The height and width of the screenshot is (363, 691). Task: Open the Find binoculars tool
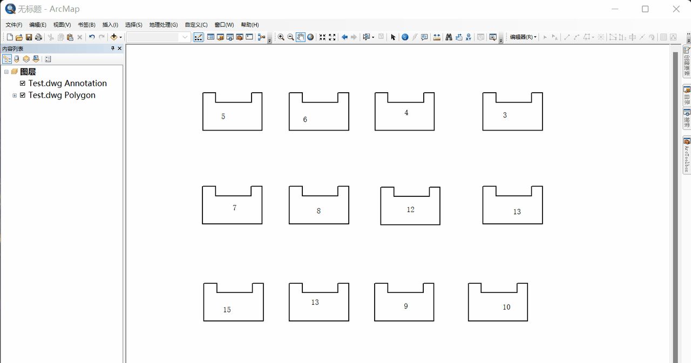449,37
